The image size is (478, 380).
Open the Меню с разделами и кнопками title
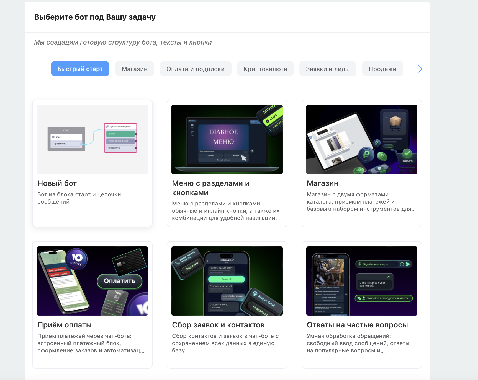tap(211, 188)
